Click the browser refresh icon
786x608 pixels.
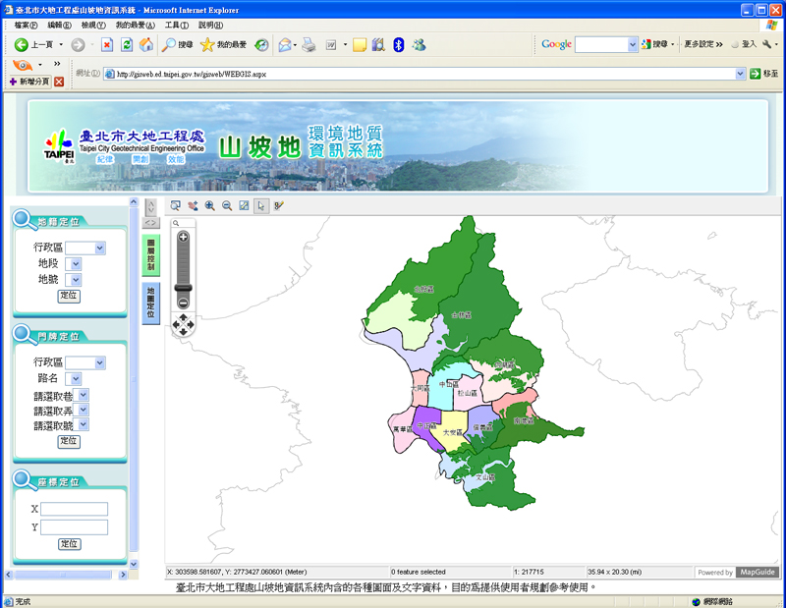pos(127,44)
